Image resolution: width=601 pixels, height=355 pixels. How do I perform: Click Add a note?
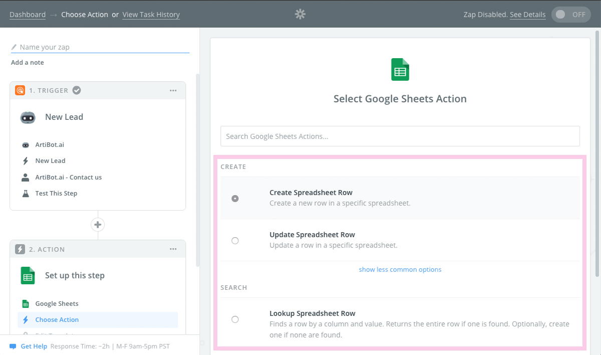28,63
